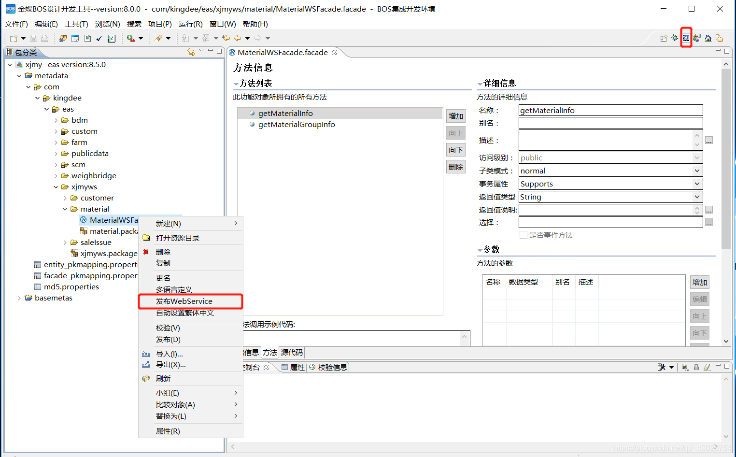Click the New wizard toolbar icon
The height and width of the screenshot is (457, 736).
pyautogui.click(x=14, y=38)
